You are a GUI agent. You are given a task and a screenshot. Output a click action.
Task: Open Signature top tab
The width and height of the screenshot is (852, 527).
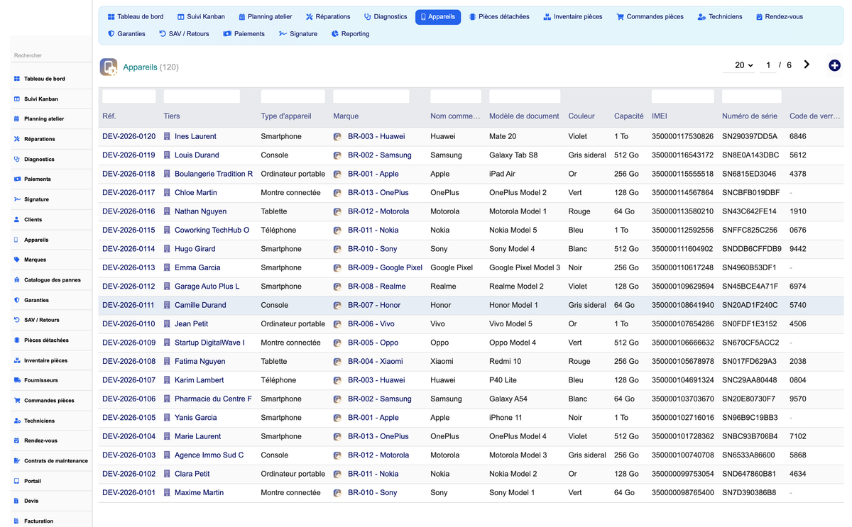click(x=298, y=33)
